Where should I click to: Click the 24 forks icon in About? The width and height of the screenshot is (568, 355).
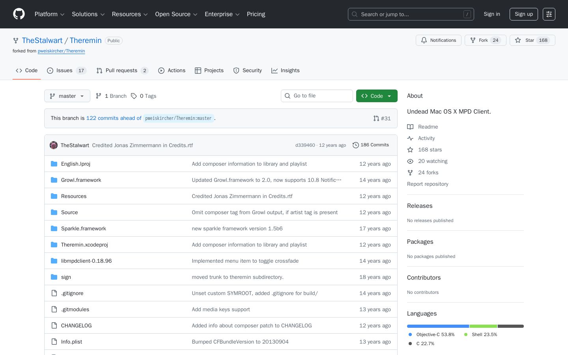tap(410, 173)
